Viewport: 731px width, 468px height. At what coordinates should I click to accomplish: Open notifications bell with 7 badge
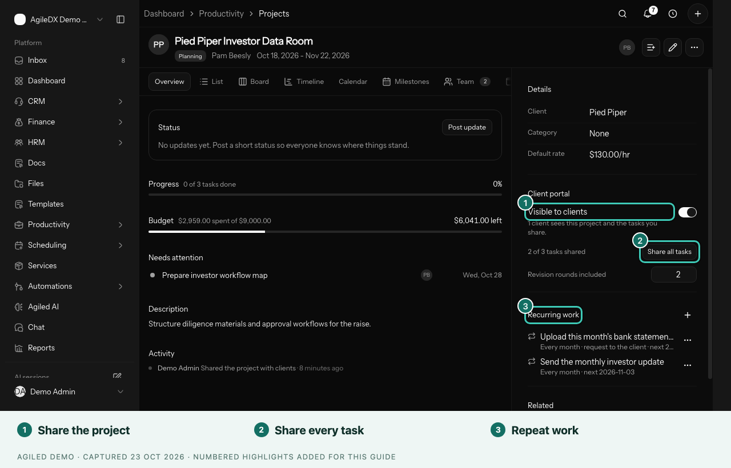coord(648,14)
